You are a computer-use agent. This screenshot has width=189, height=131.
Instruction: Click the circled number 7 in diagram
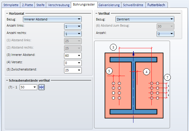[x=167, y=77]
